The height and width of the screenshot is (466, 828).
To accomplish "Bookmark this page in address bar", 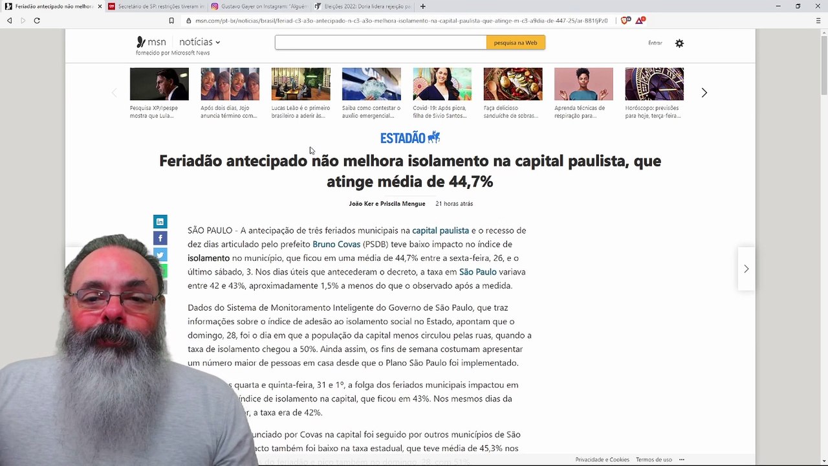I will [171, 21].
